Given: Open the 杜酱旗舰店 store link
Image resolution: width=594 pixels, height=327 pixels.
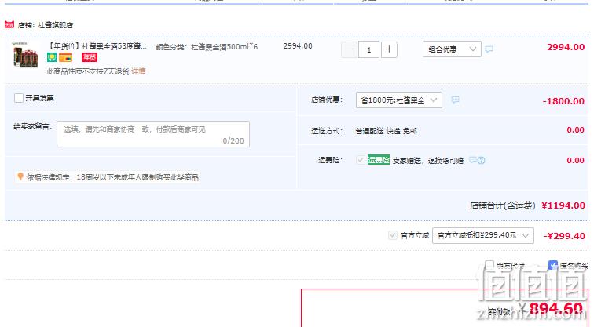Looking at the screenshot, I should 55,25.
